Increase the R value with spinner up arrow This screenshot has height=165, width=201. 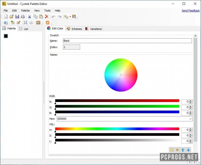191,101
